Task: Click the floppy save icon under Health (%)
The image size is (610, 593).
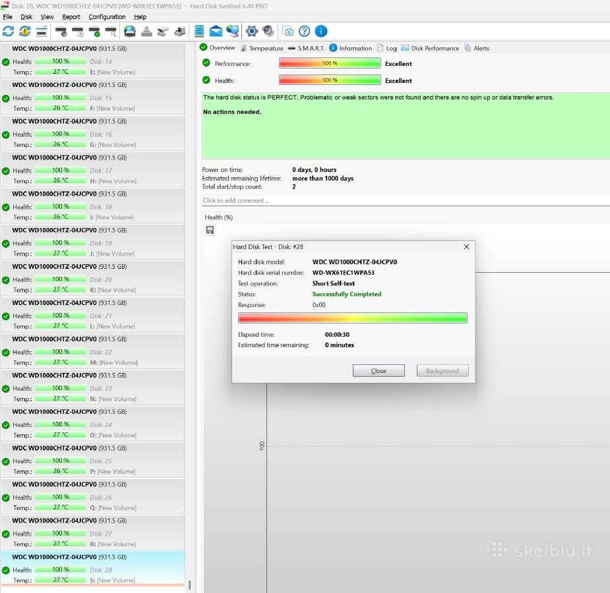Action: (210, 230)
